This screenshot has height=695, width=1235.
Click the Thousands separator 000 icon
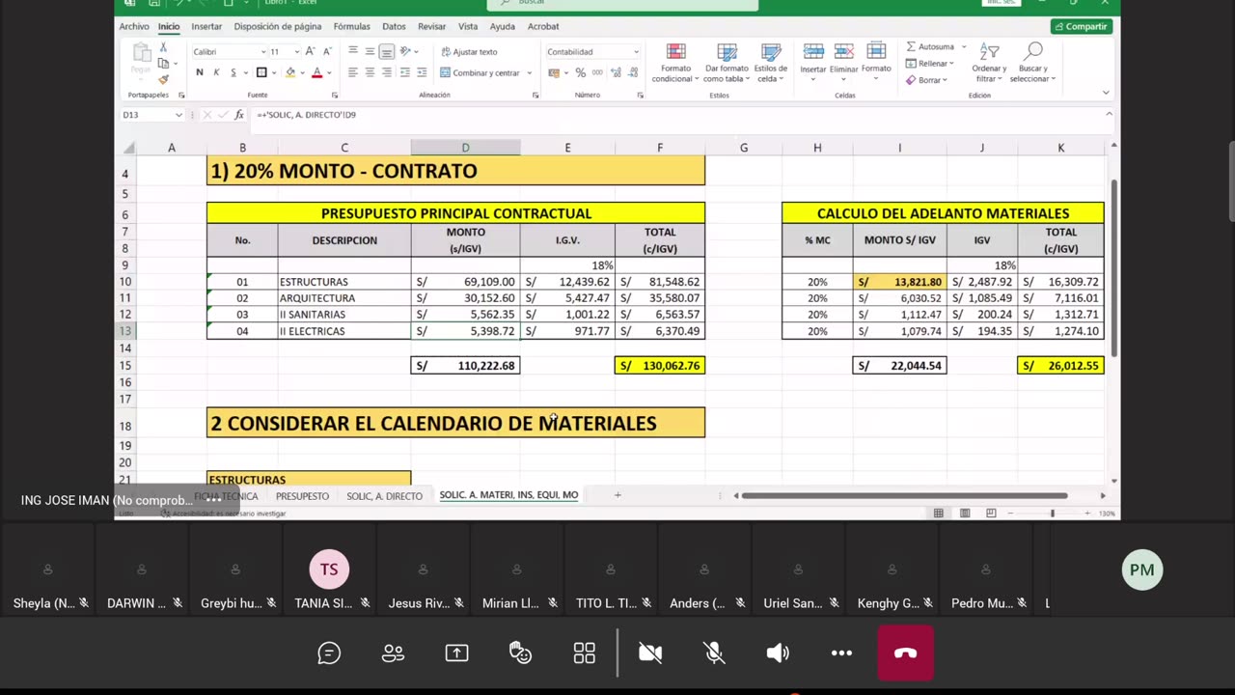click(597, 72)
